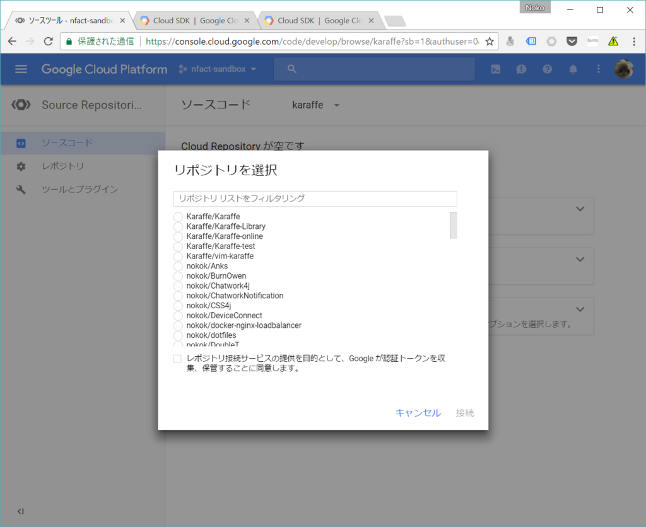646x527 pixels.
Task: Select the nokok/BurnOwen radio button
Action: tap(178, 276)
